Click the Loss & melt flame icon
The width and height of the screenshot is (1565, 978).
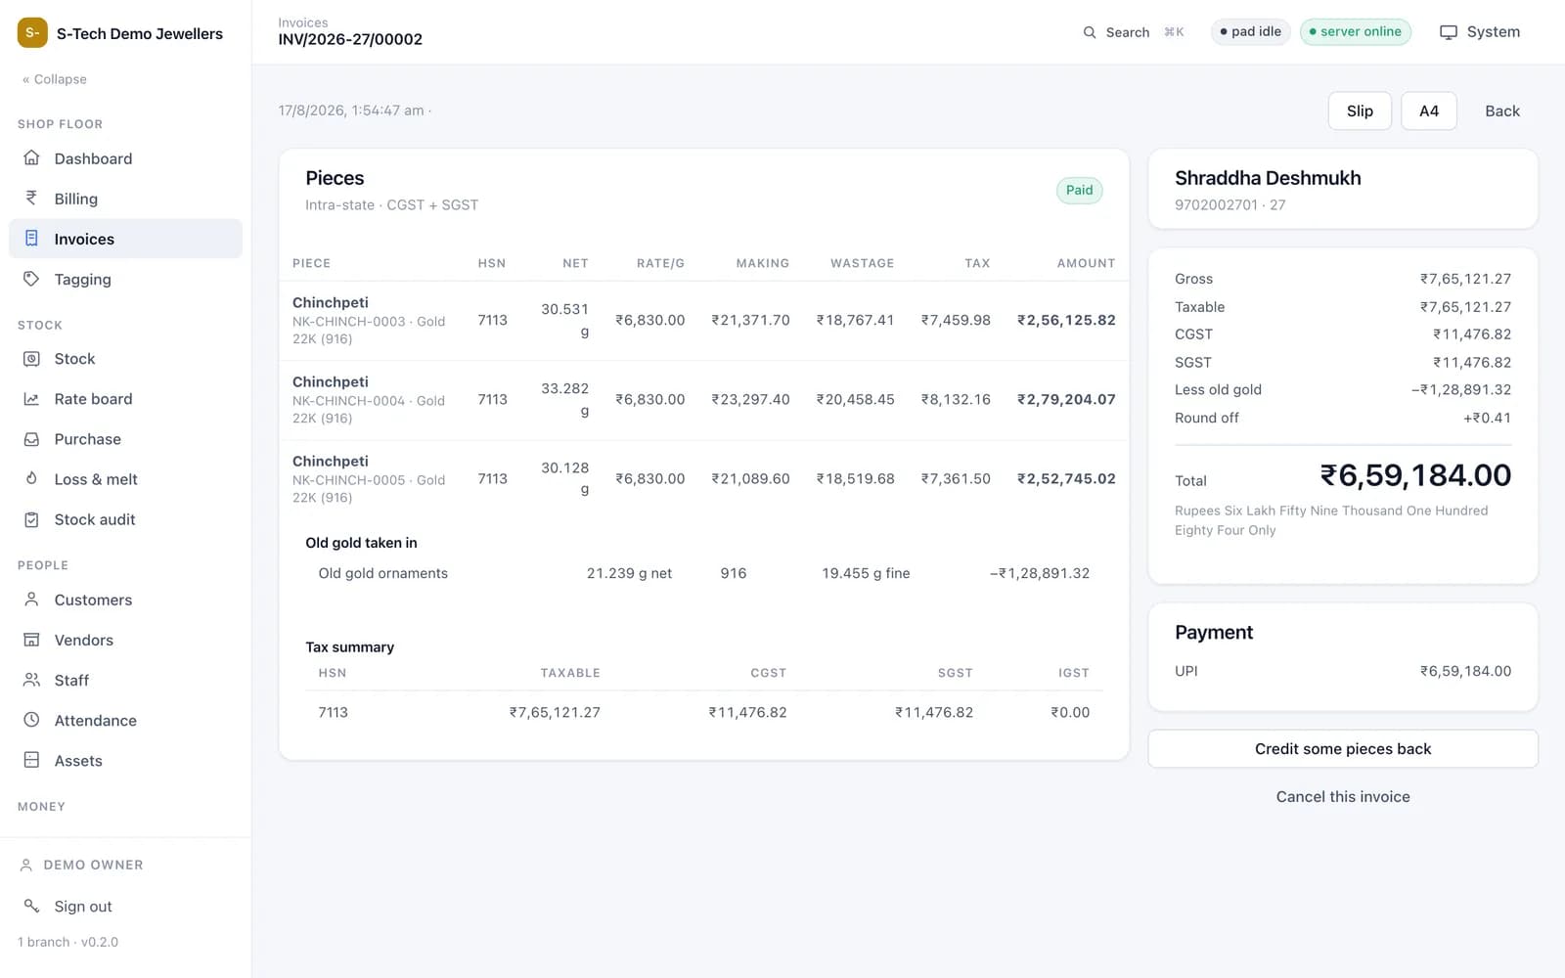(31, 479)
